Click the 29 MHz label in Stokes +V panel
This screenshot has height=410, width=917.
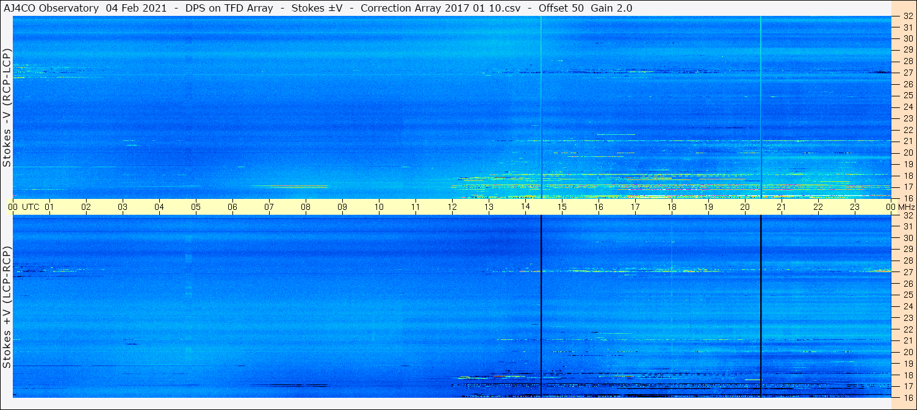[x=908, y=249]
